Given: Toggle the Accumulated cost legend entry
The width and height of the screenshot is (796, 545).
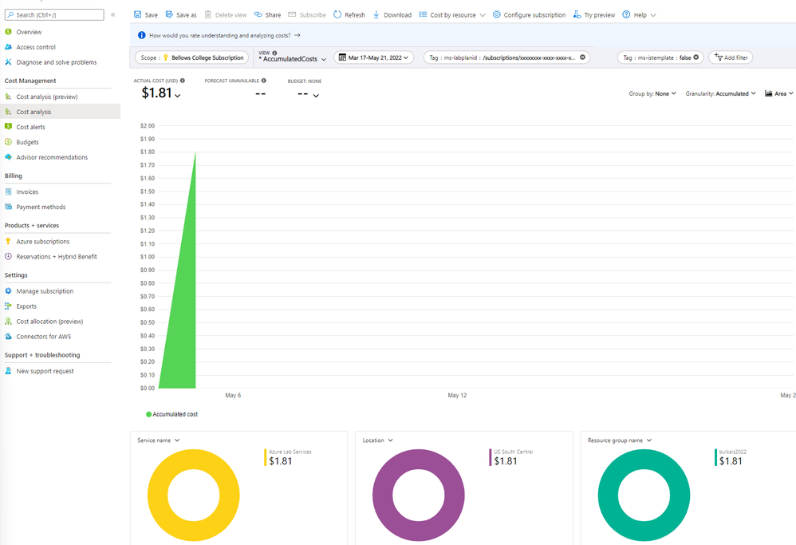Looking at the screenshot, I should click(171, 414).
